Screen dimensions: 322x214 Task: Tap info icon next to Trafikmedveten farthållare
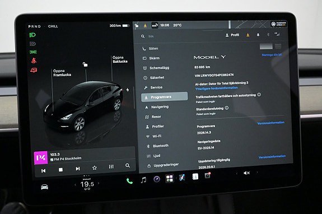tap(259, 95)
